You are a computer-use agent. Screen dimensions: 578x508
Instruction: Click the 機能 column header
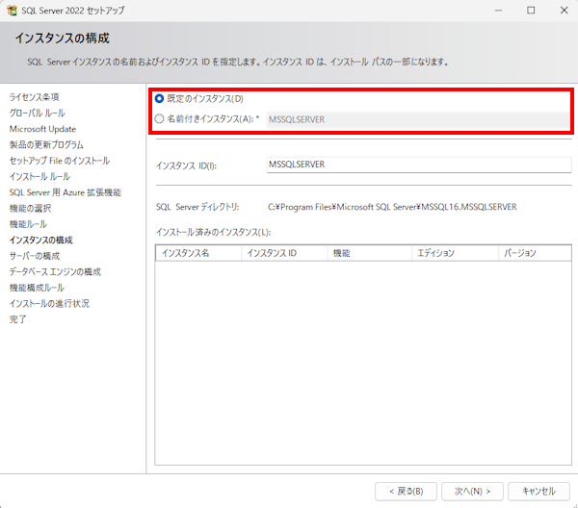tap(369, 253)
